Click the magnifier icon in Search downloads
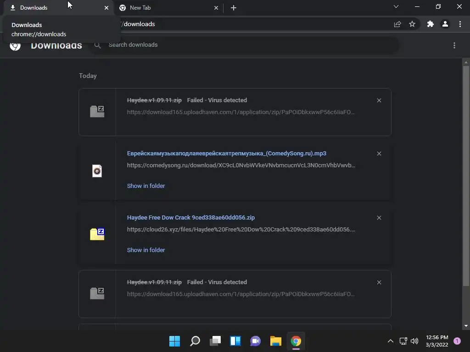 [x=97, y=45]
